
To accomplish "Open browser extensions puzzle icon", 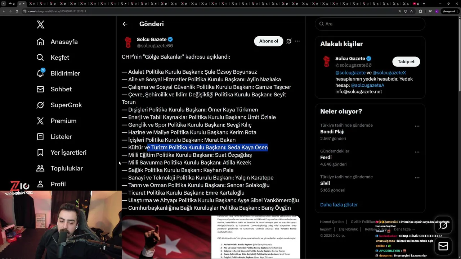I will (x=421, y=11).
